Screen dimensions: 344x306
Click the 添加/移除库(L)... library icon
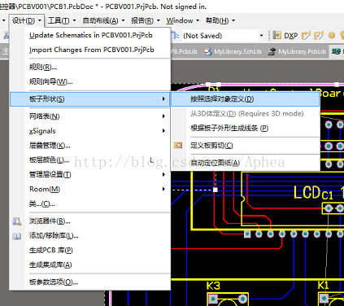(x=16, y=236)
